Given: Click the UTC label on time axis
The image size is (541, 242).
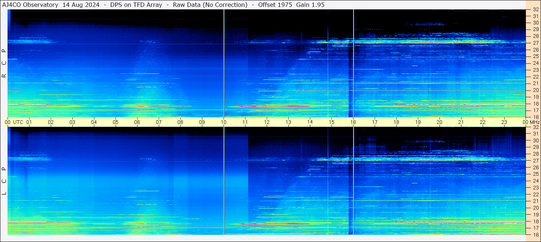Looking at the screenshot, I should (18, 122).
